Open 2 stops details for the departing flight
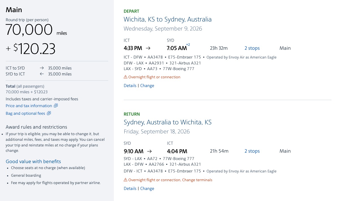Viewport: 341px width, 201px height. [x=252, y=48]
